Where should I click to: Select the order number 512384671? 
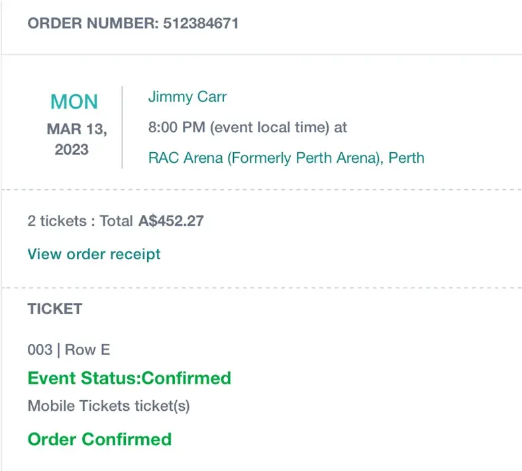point(201,24)
